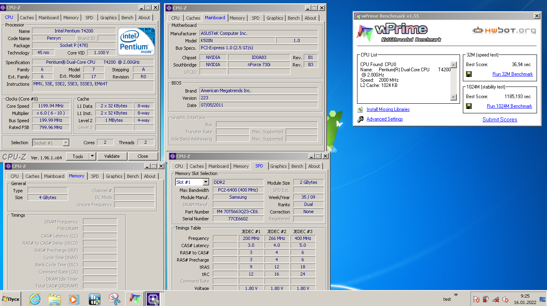Click the Submit Scores link
Screen dimensions: 547x306
[499, 119]
